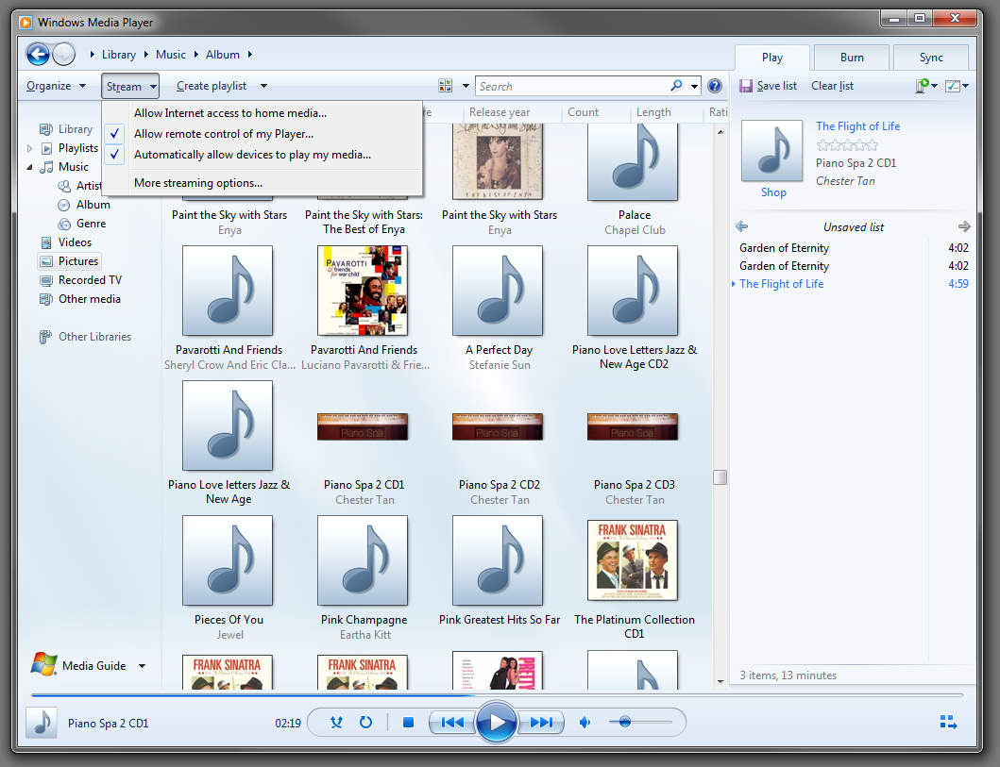This screenshot has height=767, width=1000.
Task: Open the Organize dropdown menu
Action: (56, 85)
